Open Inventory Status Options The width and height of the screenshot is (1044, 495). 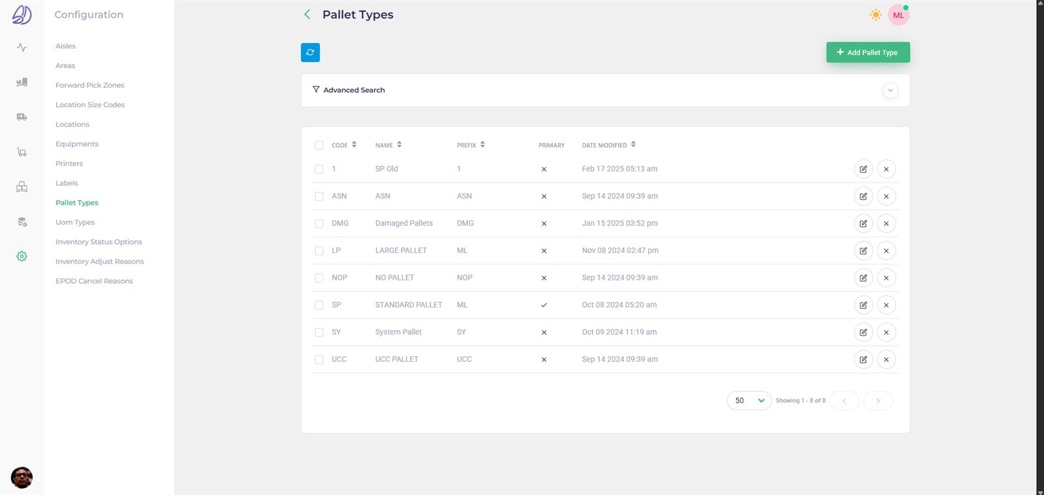point(99,242)
